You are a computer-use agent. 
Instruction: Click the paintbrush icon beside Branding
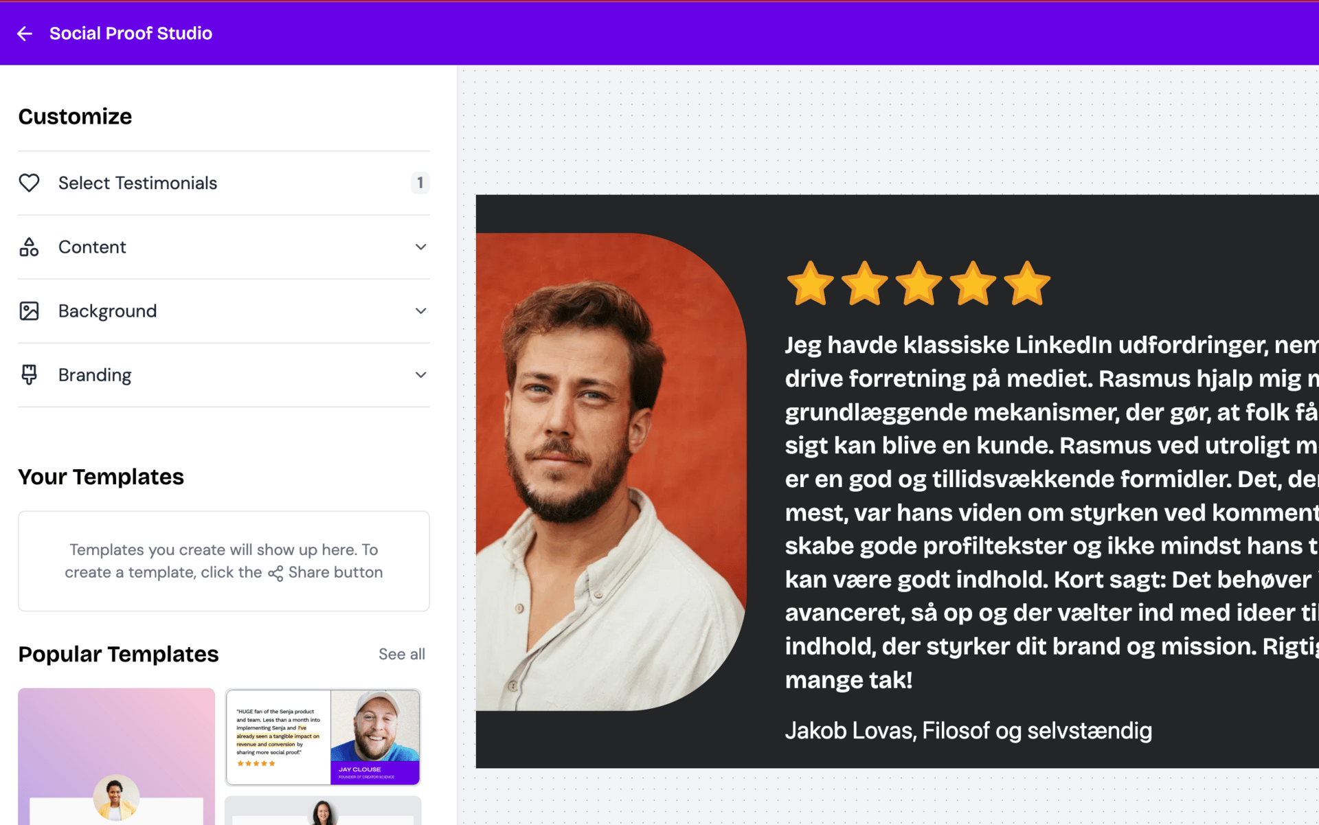point(29,374)
